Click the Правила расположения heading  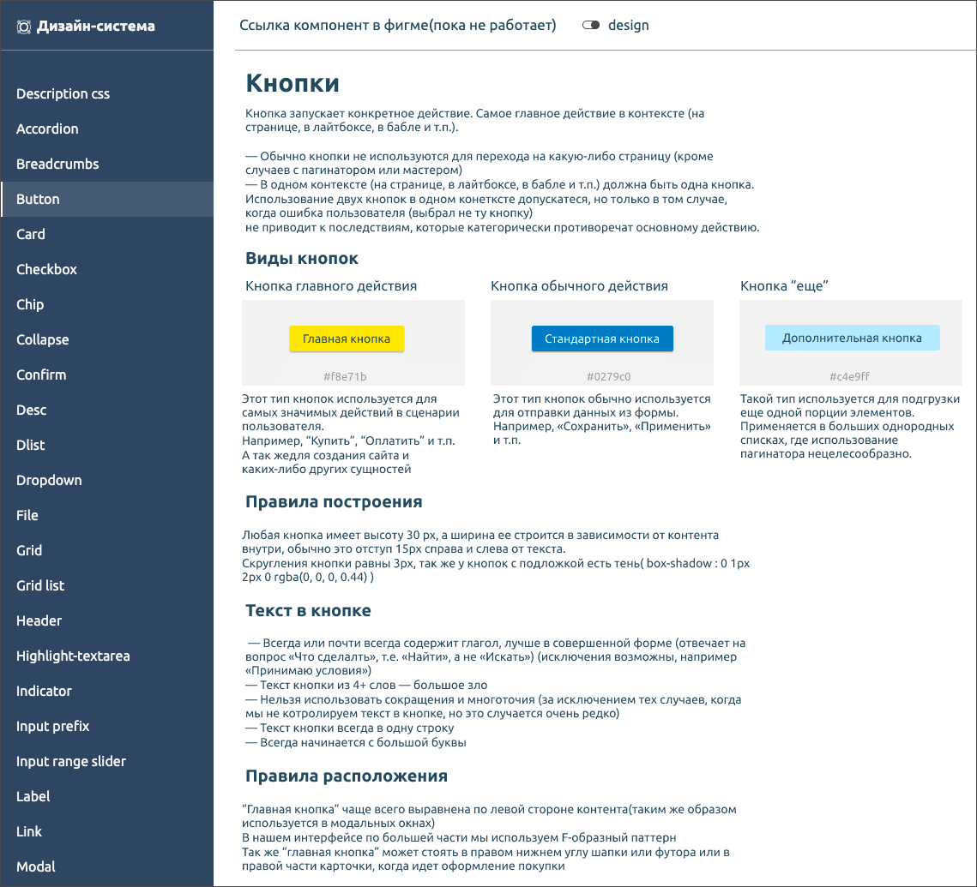tap(347, 776)
